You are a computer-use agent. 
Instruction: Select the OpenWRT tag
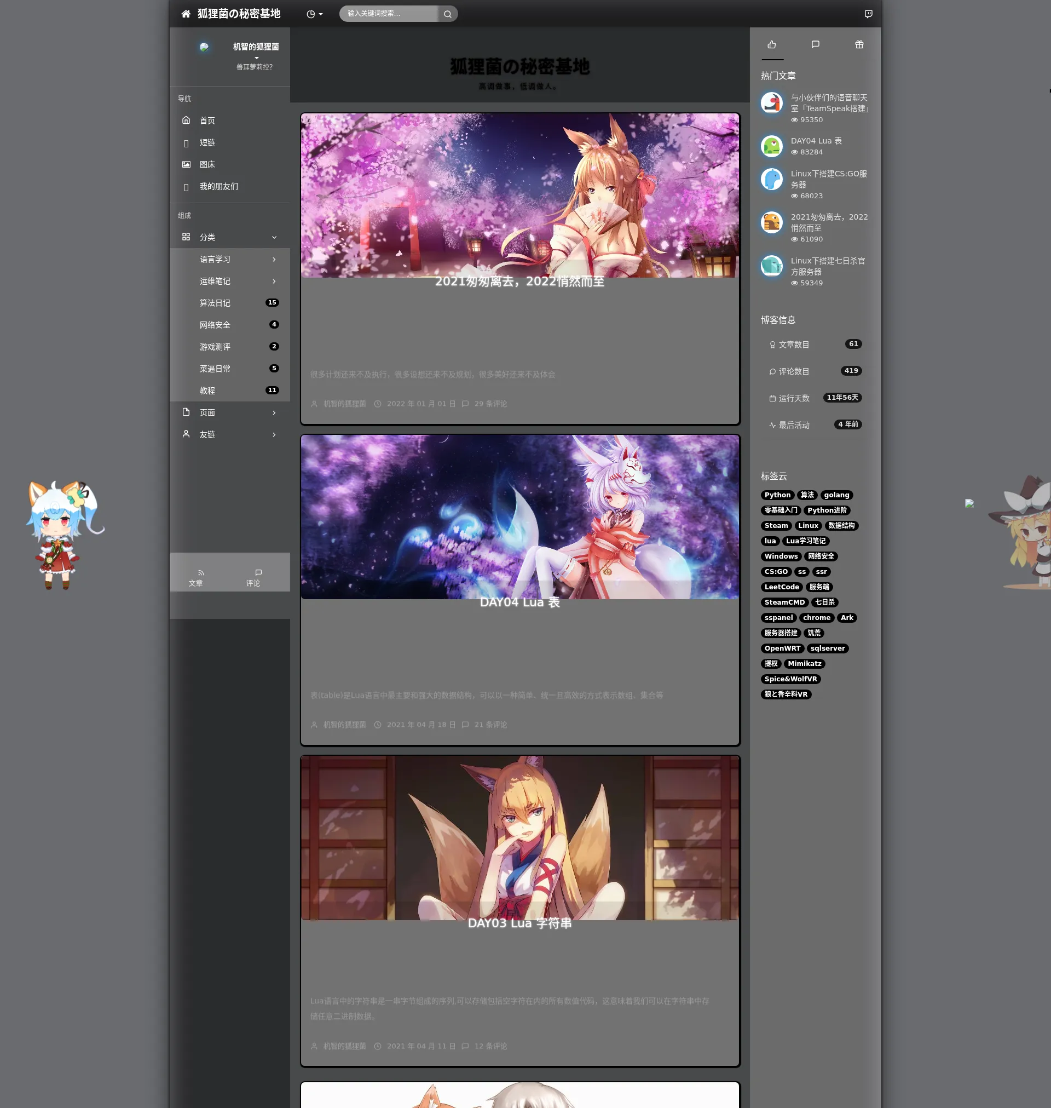pos(782,649)
